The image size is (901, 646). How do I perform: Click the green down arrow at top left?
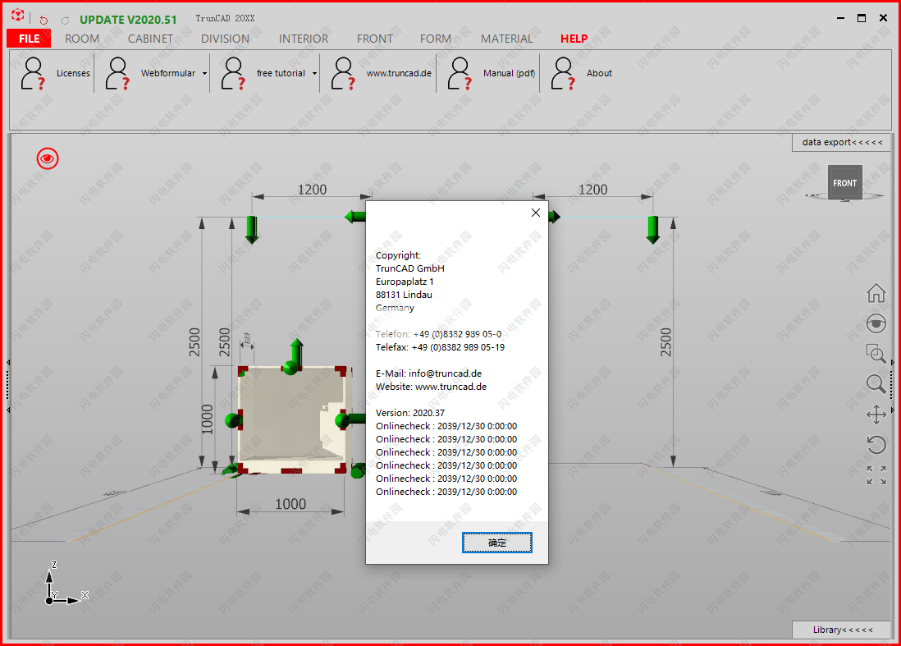252,230
